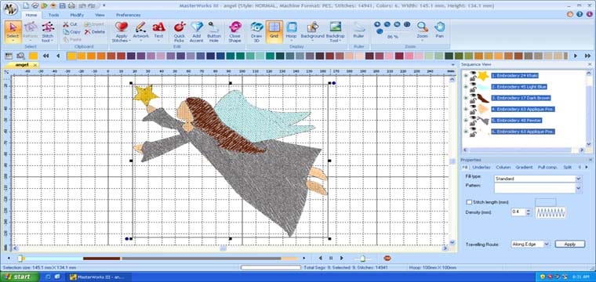
Task: Switch to the Modify ribbon tab
Action: [77, 15]
